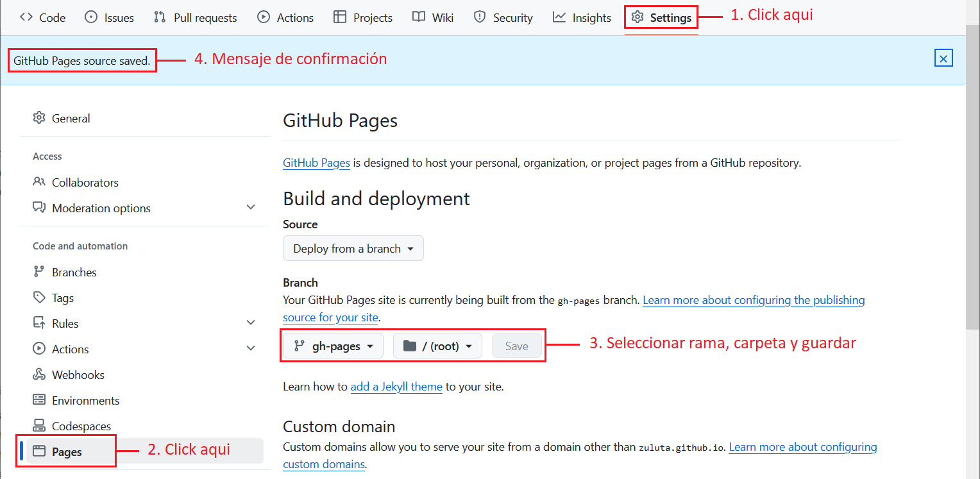Follow the add a Jekyll theme link
This screenshot has height=479, width=980.
396,387
